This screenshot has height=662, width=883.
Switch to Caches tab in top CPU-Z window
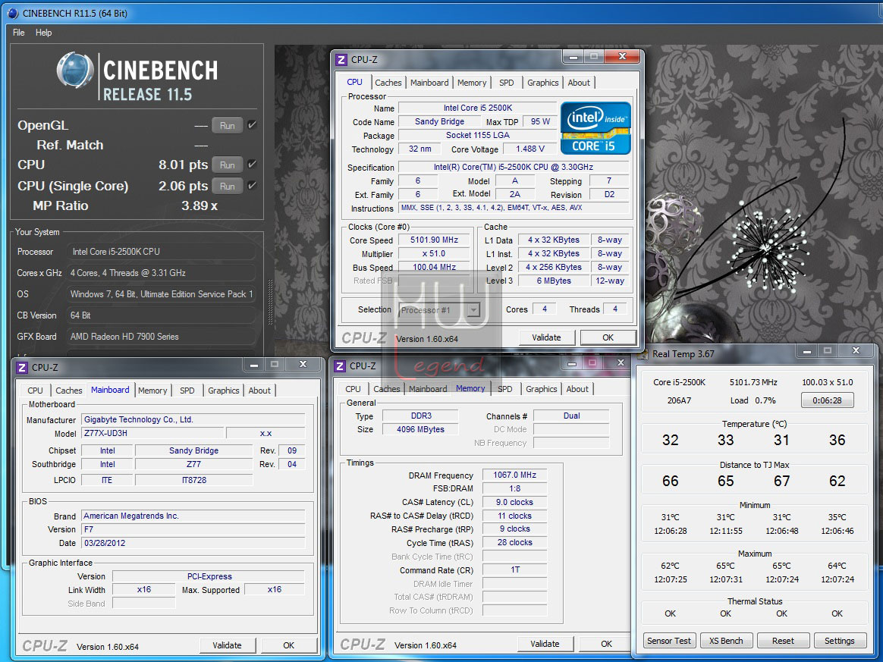388,83
